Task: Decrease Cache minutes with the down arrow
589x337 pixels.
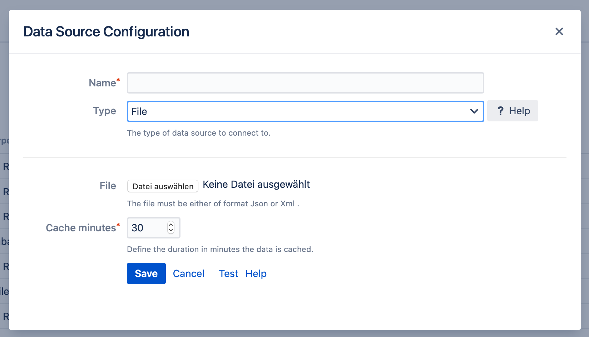Action: tap(171, 231)
